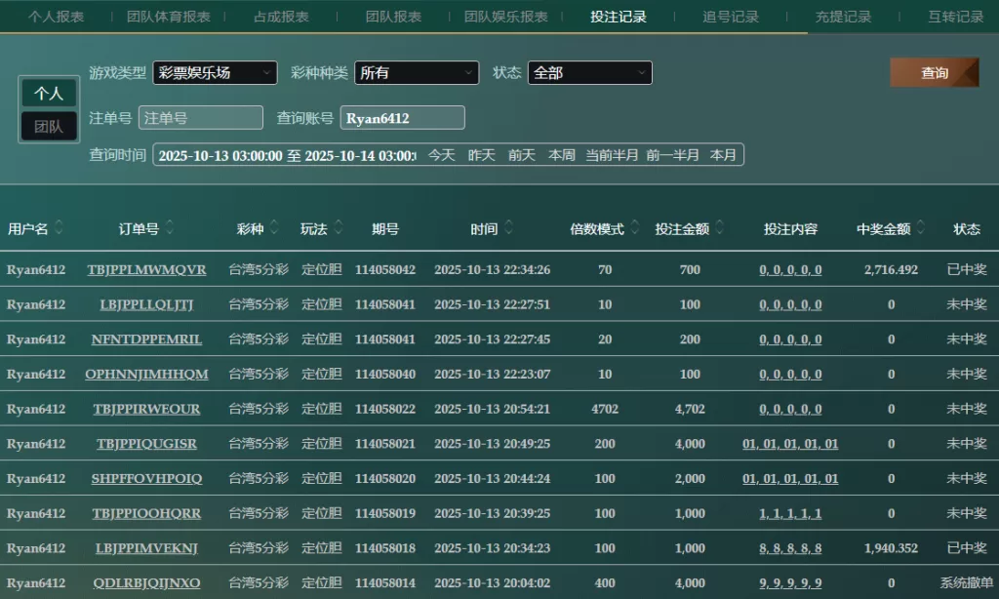Open the 状态 dropdown set to 全部
Screen dimensions: 999x599
point(589,73)
